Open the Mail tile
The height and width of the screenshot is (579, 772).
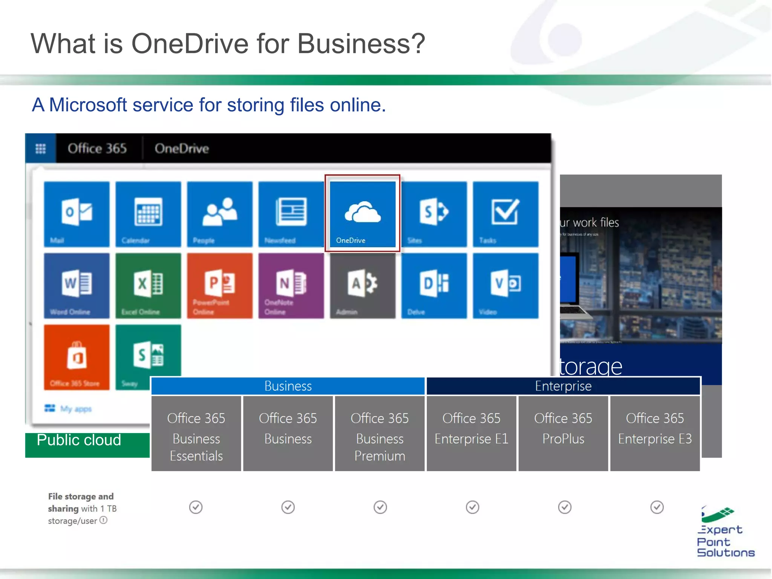click(77, 214)
